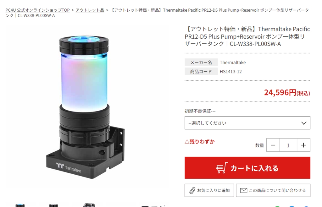Click the dropdown chevron arrow
This screenshot has height=207, width=322.
304,123
